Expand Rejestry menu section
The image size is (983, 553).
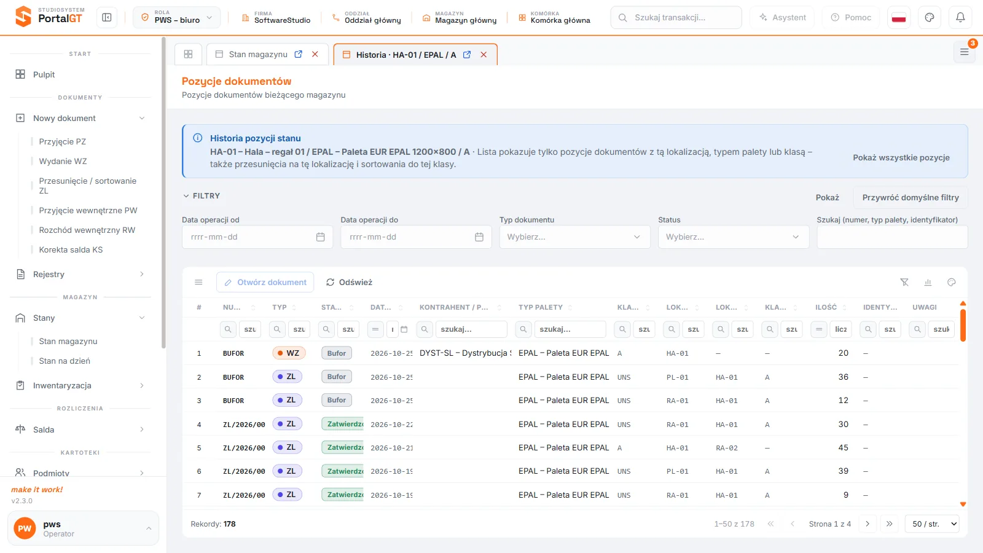coord(80,274)
